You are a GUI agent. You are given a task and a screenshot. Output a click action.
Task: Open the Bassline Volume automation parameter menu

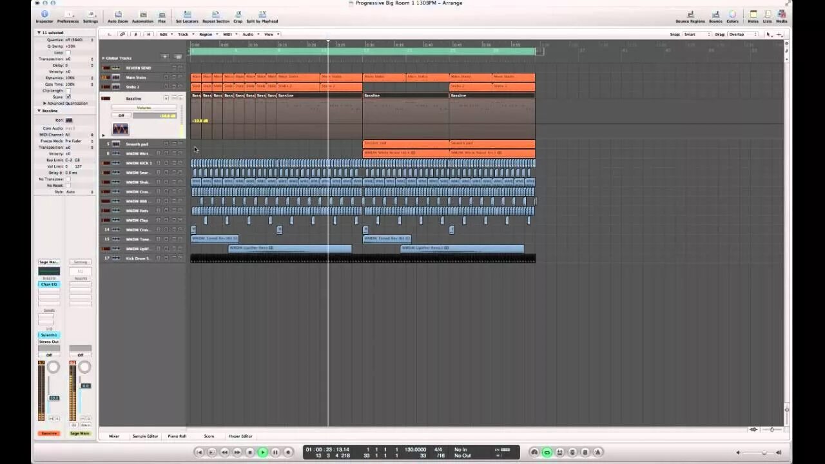coord(144,108)
